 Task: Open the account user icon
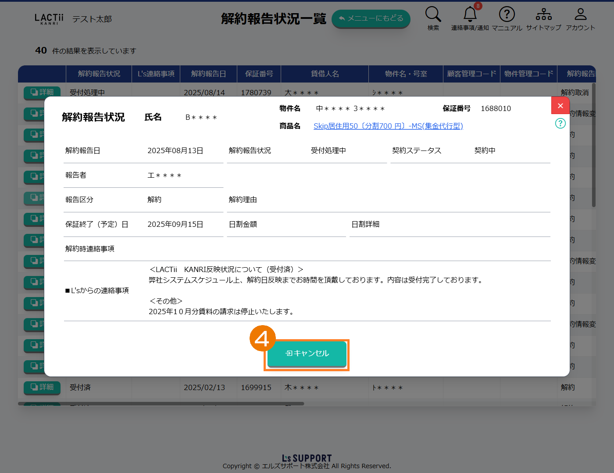pos(580,14)
